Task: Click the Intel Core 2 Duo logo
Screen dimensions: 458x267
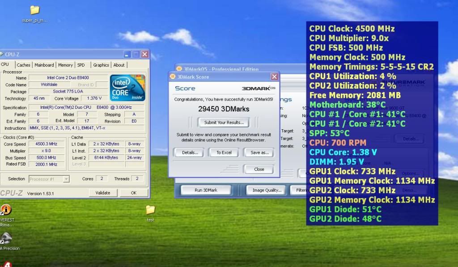Action: [127, 88]
